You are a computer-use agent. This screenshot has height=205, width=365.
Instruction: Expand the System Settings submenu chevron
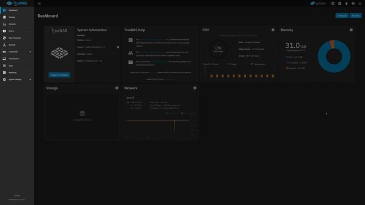[x=30, y=80]
